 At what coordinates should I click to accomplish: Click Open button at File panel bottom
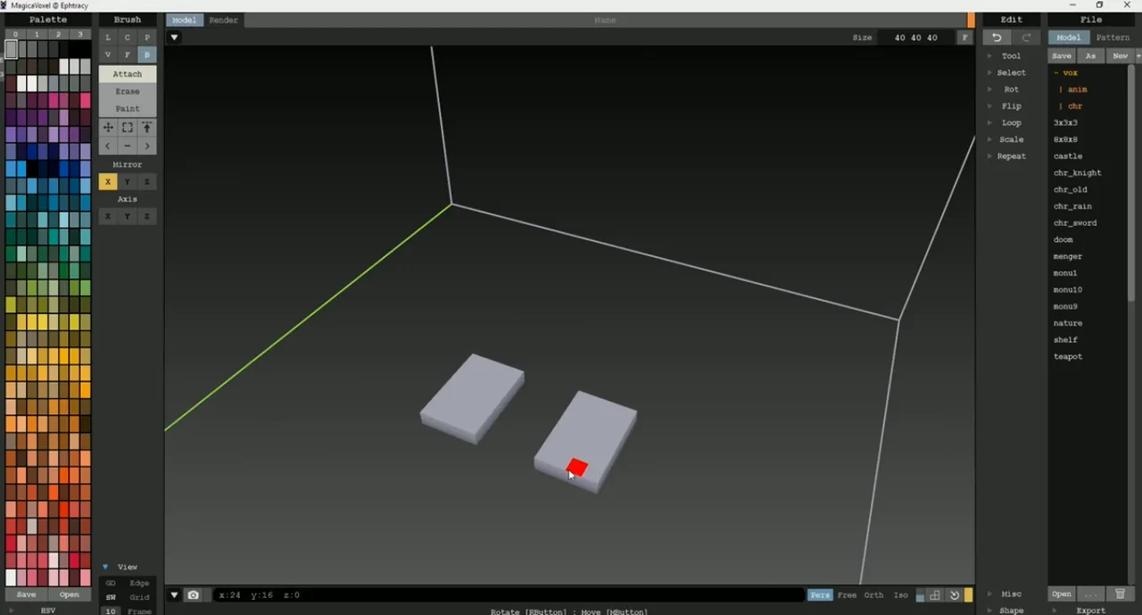click(x=1061, y=594)
